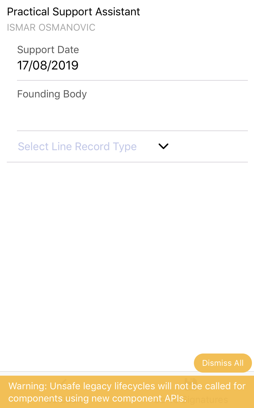
Task: Click the chevron next to Select Line Record Type
Action: [x=163, y=146]
